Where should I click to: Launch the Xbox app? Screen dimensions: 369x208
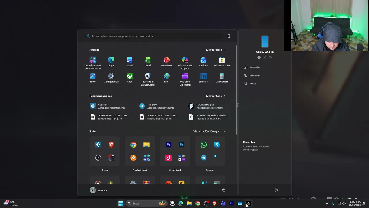point(130,78)
